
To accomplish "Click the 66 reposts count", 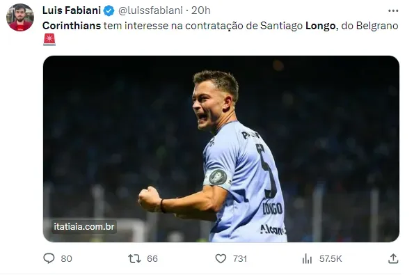I will [152, 258].
